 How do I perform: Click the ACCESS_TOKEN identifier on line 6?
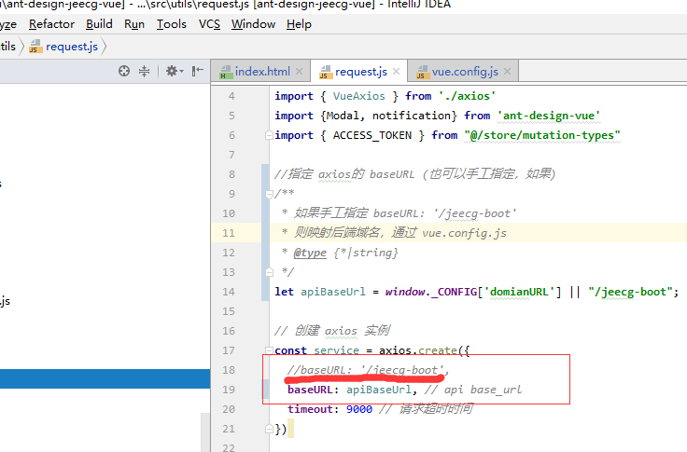(x=372, y=135)
